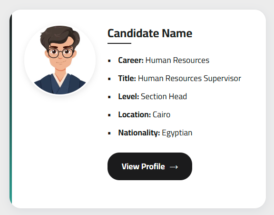Click the View Profile button
The image size is (274, 215).
pos(150,166)
